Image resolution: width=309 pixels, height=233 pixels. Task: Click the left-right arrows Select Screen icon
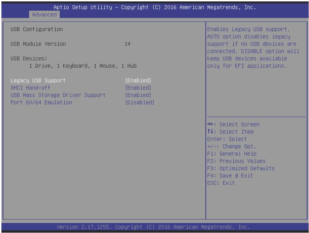click(210, 124)
